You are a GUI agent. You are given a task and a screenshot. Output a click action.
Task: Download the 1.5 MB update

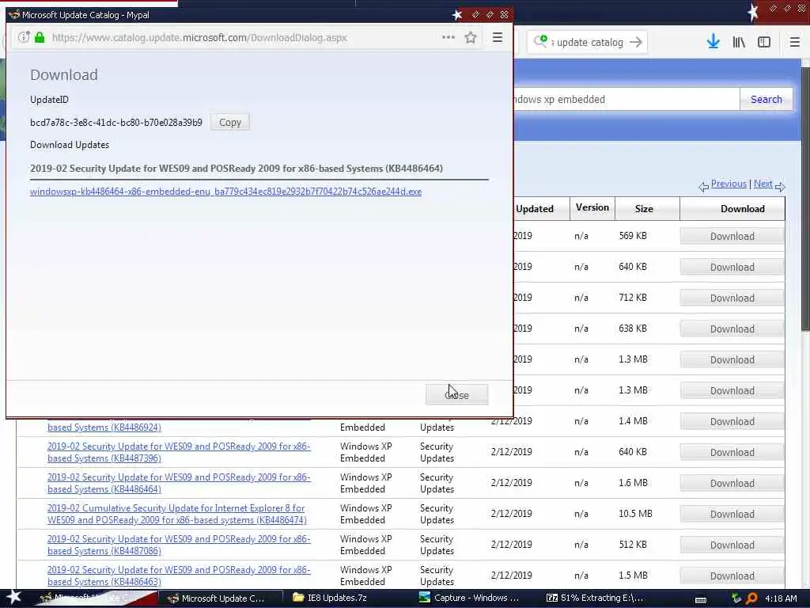pyautogui.click(x=732, y=576)
